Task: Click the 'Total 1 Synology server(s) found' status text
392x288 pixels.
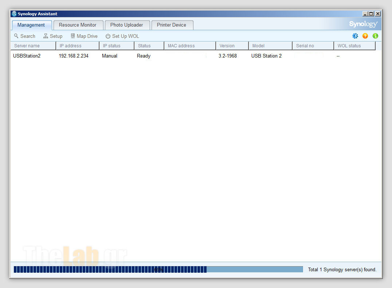Action: click(342, 269)
